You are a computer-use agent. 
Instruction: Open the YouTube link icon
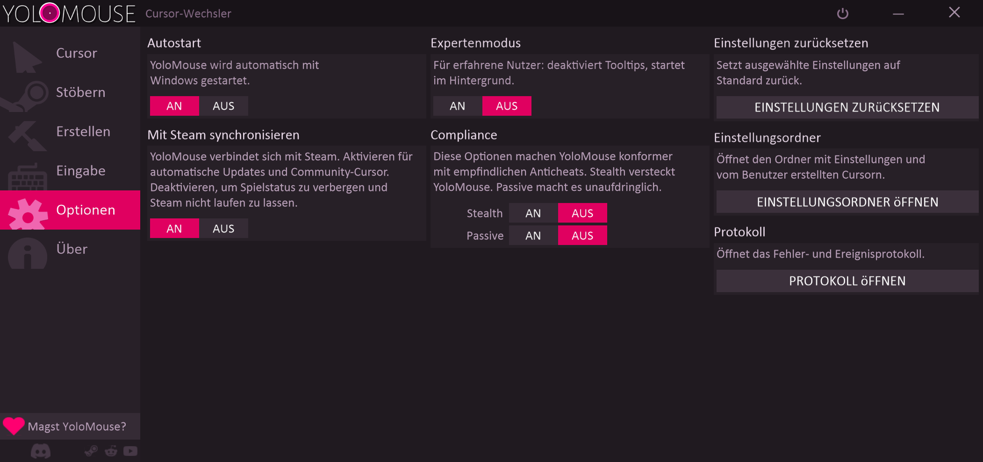[130, 451]
